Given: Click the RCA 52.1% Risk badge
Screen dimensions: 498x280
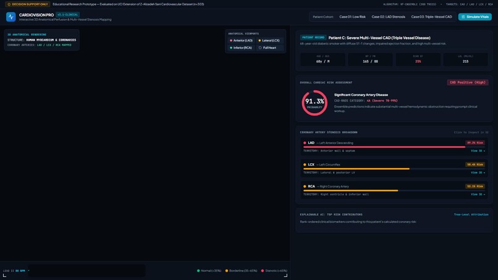Looking at the screenshot, I should [475, 186].
